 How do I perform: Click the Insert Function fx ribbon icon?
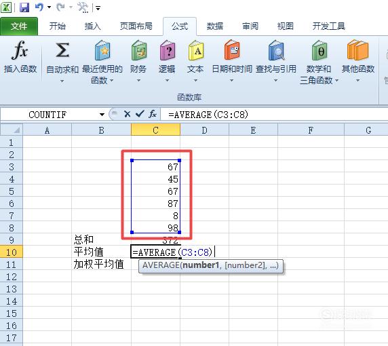click(20, 50)
